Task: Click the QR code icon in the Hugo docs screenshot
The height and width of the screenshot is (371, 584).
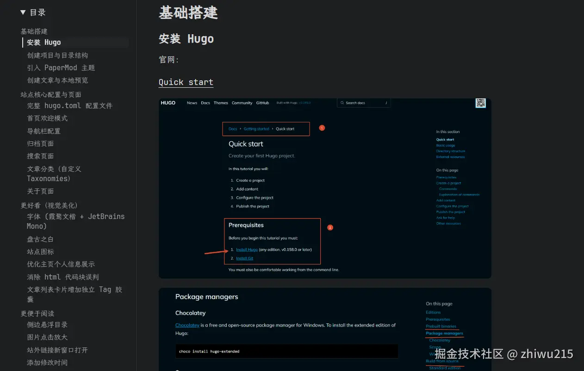Action: tap(481, 103)
